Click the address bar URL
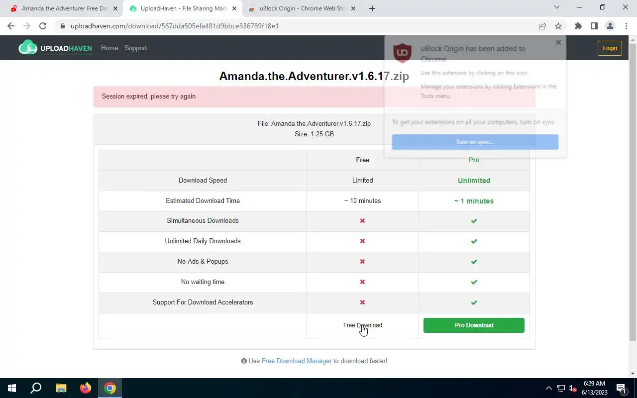This screenshot has height=398, width=637. [175, 26]
